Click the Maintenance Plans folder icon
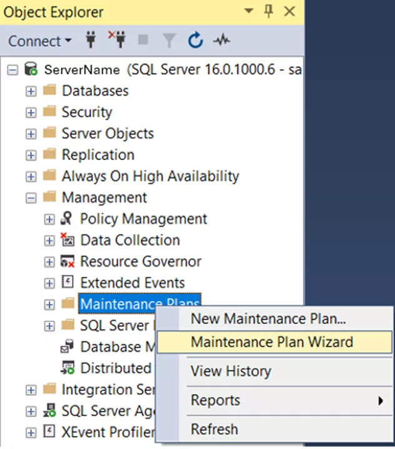 click(68, 303)
